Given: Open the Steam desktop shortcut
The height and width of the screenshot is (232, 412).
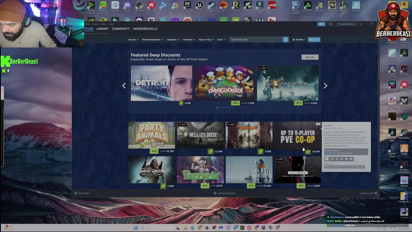Looking at the screenshot, I should tap(211, 7).
